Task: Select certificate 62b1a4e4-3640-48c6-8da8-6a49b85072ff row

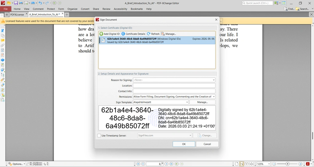Action: 157,40
